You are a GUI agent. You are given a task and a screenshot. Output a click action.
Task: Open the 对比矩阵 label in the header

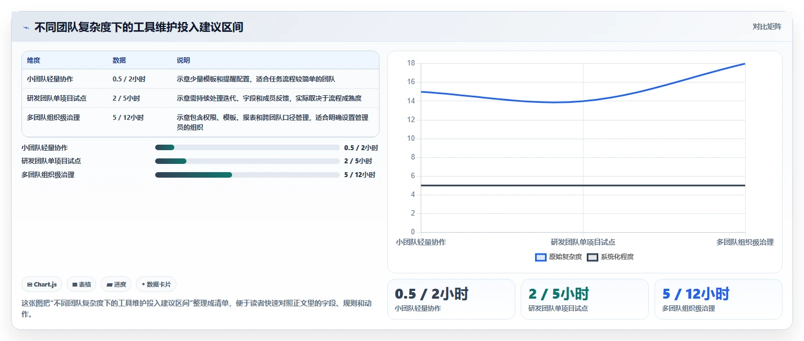click(767, 26)
